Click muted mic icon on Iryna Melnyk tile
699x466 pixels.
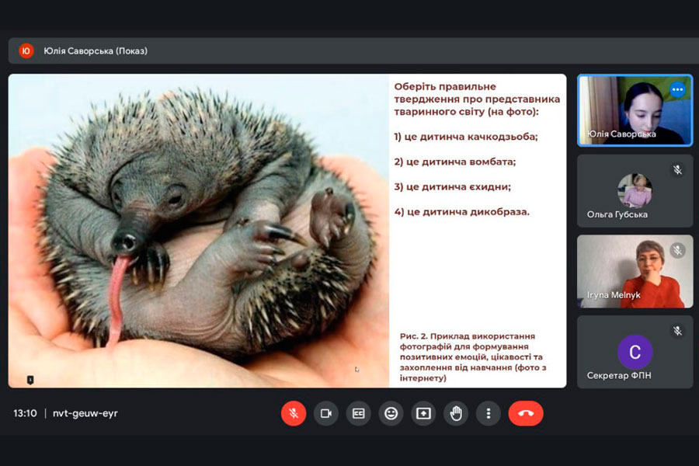[x=677, y=250]
